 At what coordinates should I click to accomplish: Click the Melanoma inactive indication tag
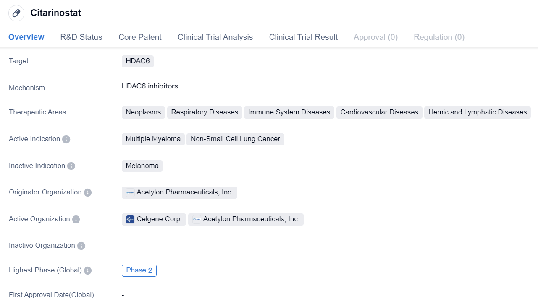(142, 166)
